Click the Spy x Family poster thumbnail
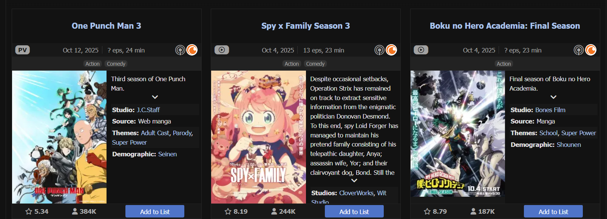 click(258, 137)
